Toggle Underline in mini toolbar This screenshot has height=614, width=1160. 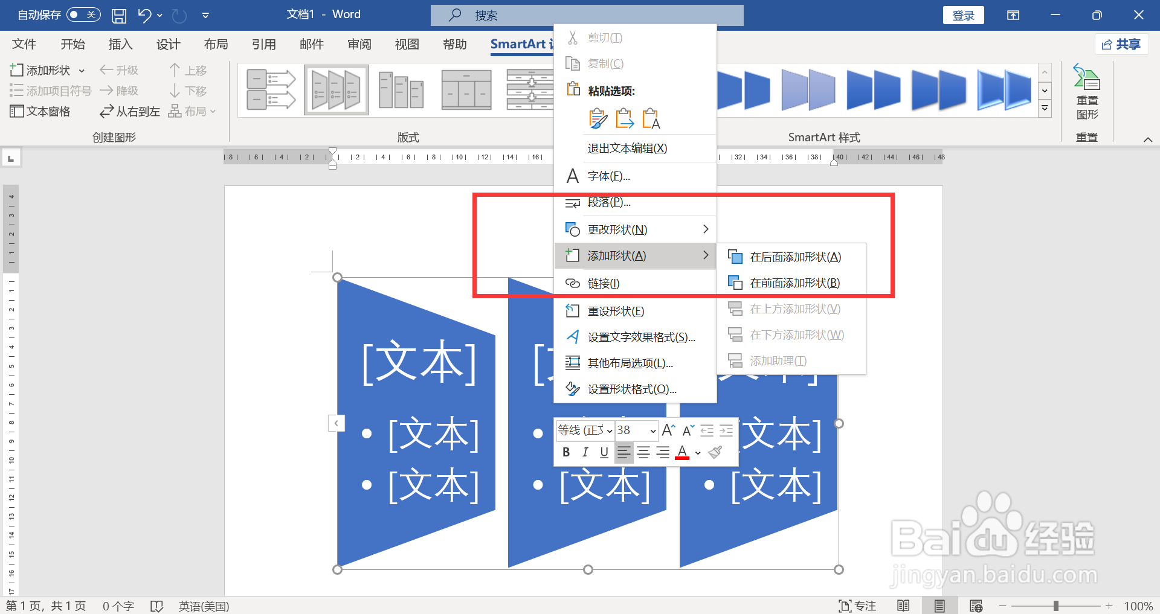pyautogui.click(x=604, y=452)
